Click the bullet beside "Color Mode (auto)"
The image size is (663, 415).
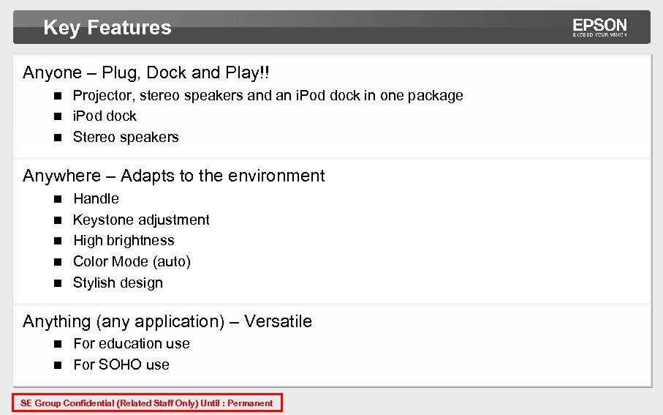[58, 262]
